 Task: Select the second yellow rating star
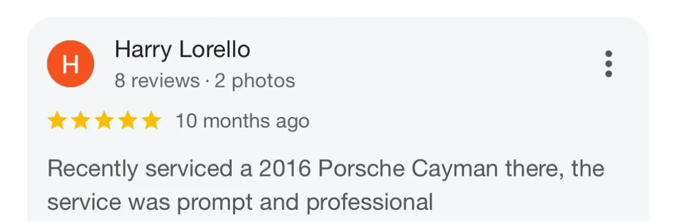pyautogui.click(x=81, y=121)
